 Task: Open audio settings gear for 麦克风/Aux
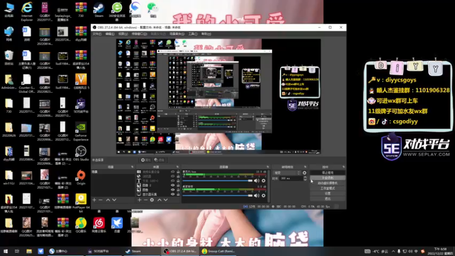coord(263,181)
